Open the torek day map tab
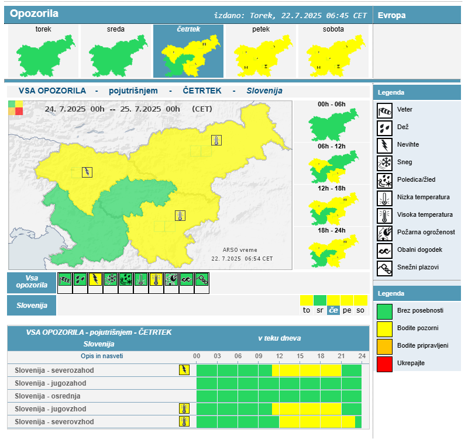Screen dimensions: 468x447 coord(43,51)
